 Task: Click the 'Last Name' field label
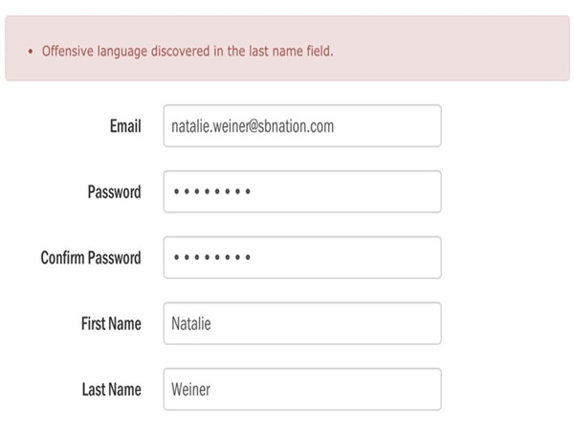[112, 390]
